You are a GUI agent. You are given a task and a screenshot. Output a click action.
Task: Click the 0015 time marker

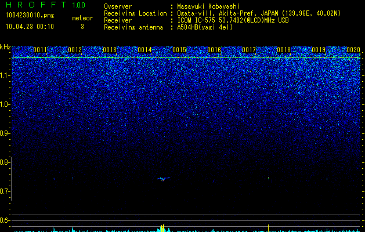pos(179,50)
